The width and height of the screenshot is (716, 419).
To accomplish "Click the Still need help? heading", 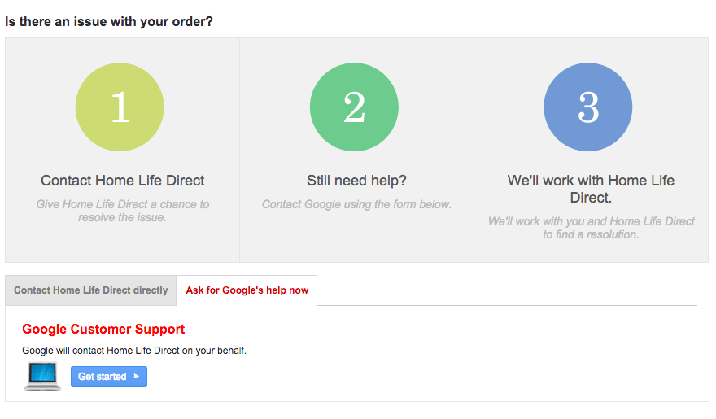I will (356, 181).
